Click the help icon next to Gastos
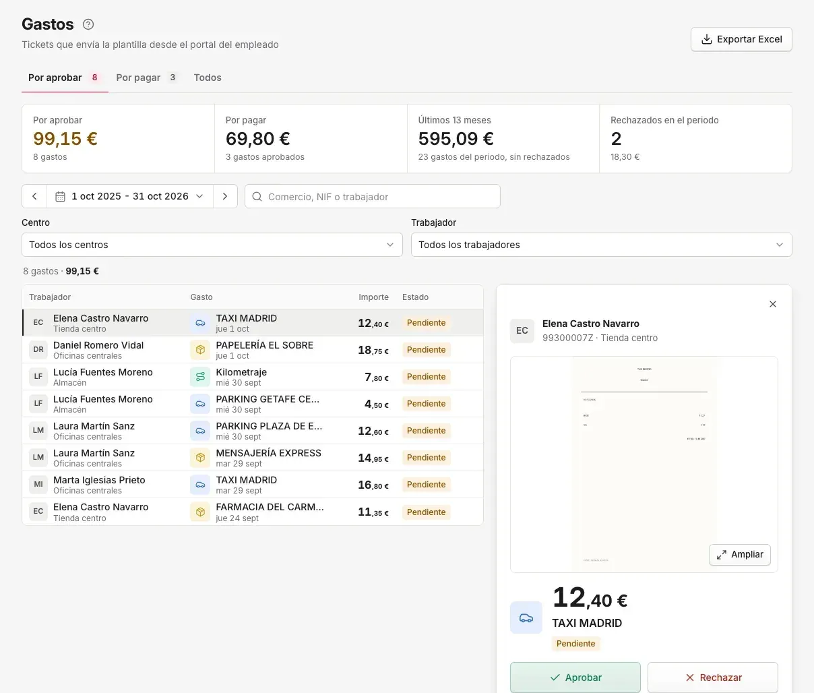Screen dimensions: 814x693 pos(88,24)
